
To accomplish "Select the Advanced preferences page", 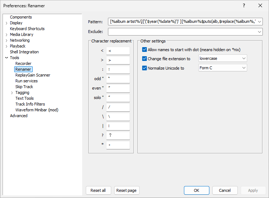I will tap(19, 116).
